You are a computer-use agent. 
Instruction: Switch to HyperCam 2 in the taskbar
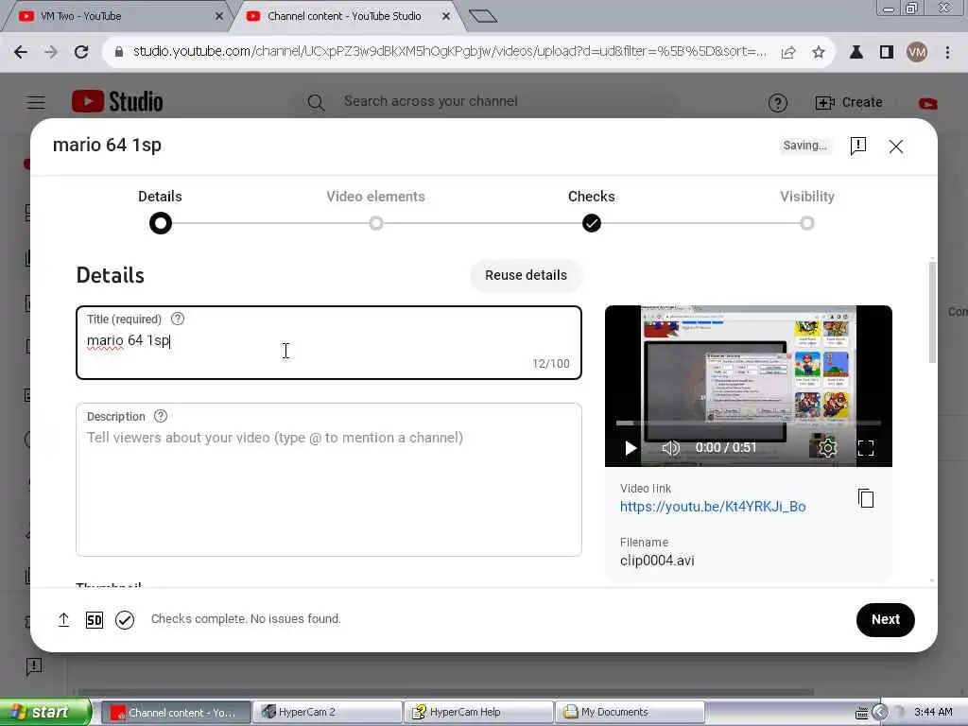tap(327, 712)
